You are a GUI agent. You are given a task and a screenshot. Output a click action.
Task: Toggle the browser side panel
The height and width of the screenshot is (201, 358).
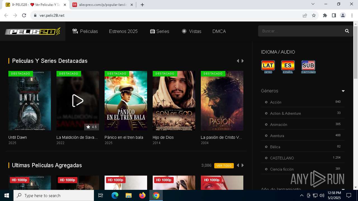(x=334, y=15)
